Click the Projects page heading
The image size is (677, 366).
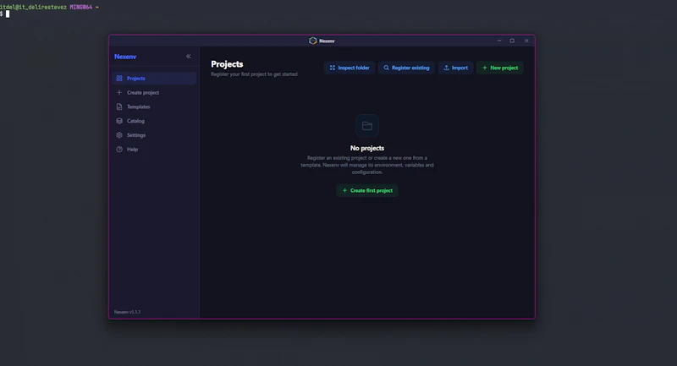pos(227,64)
